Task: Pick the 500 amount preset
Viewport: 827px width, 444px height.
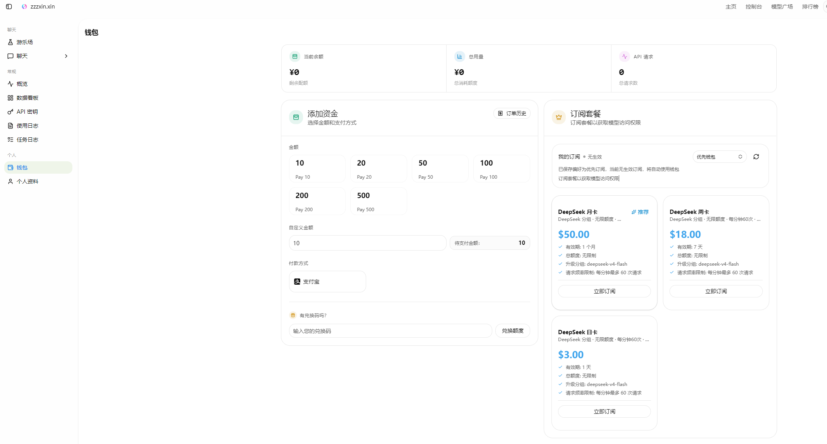Action: (x=378, y=201)
